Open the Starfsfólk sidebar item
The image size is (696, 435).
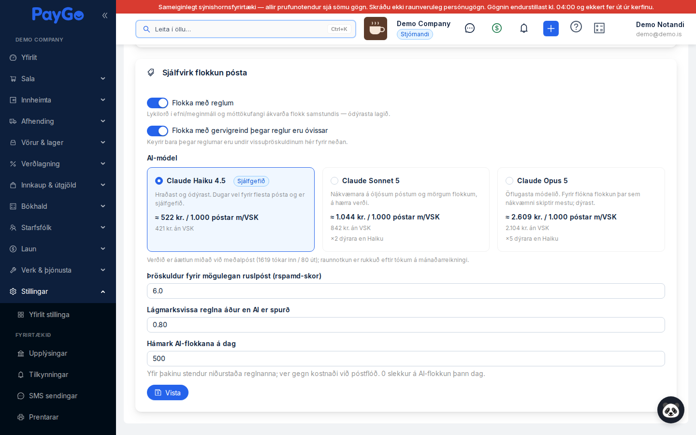(x=58, y=228)
